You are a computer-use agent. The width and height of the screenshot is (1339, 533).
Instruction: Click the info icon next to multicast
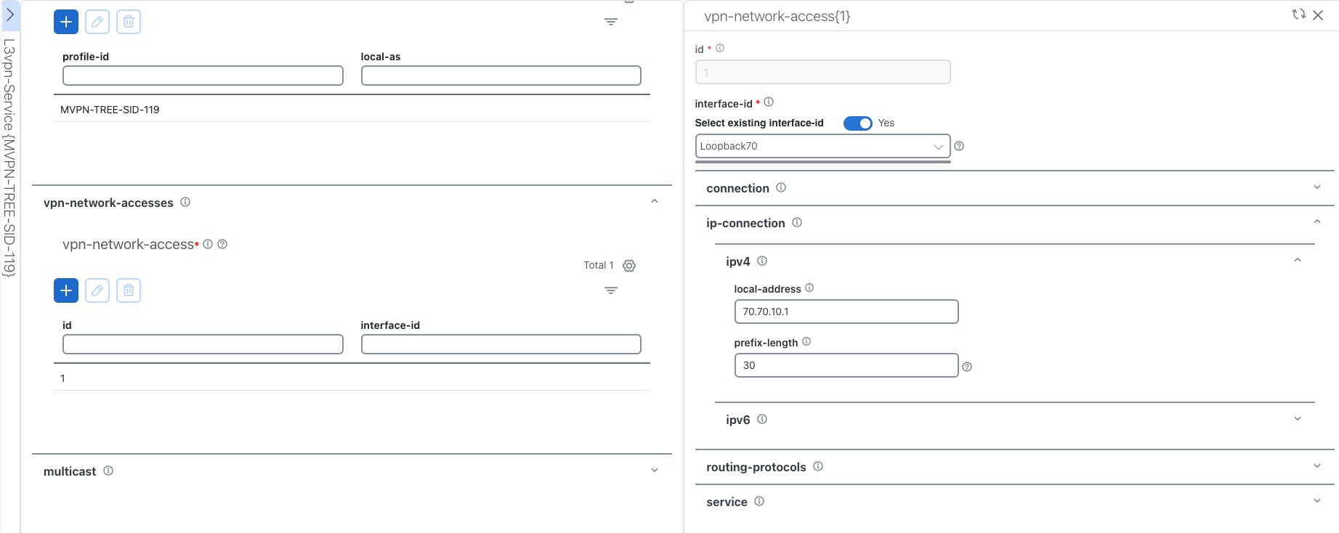pyautogui.click(x=108, y=471)
